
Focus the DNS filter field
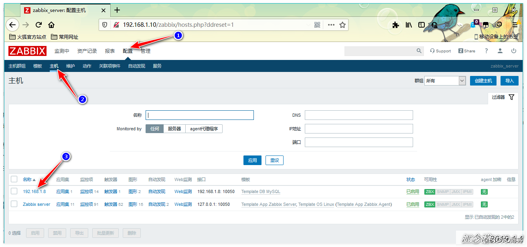pyautogui.click(x=359, y=115)
